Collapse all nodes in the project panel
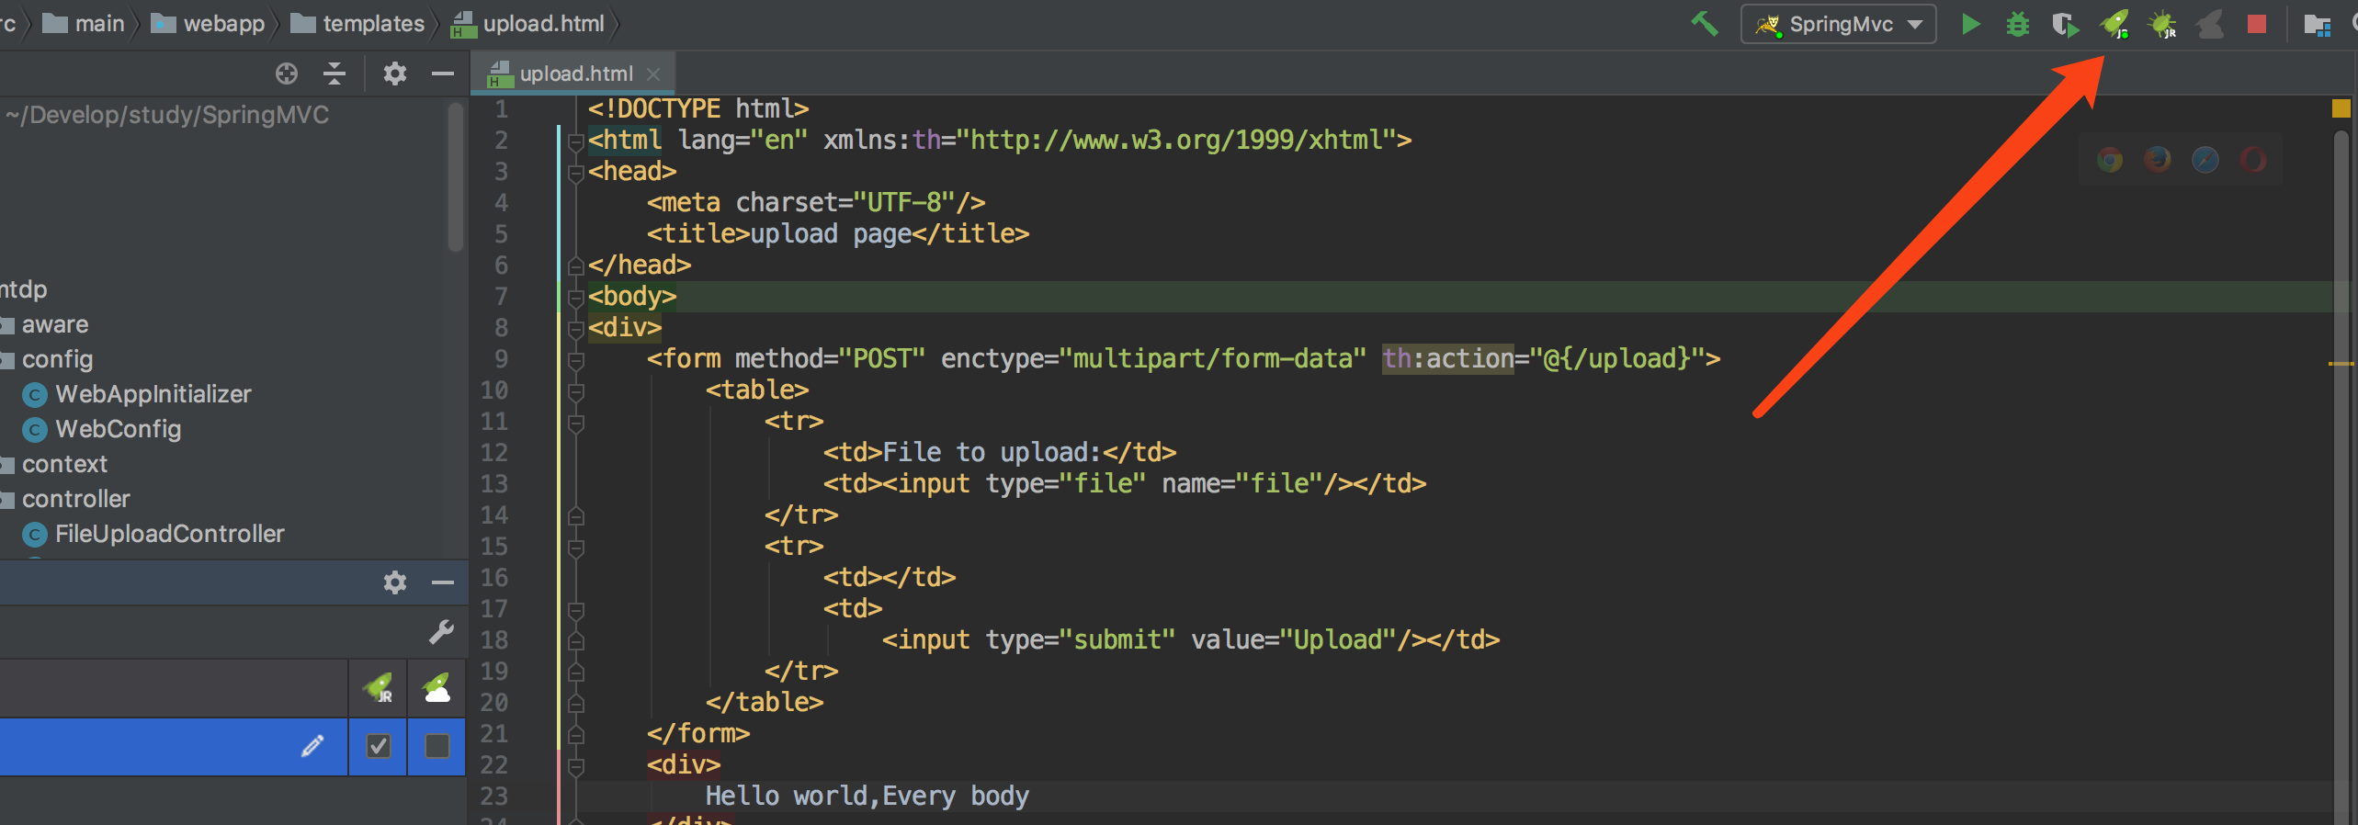This screenshot has height=825, width=2358. (x=334, y=73)
